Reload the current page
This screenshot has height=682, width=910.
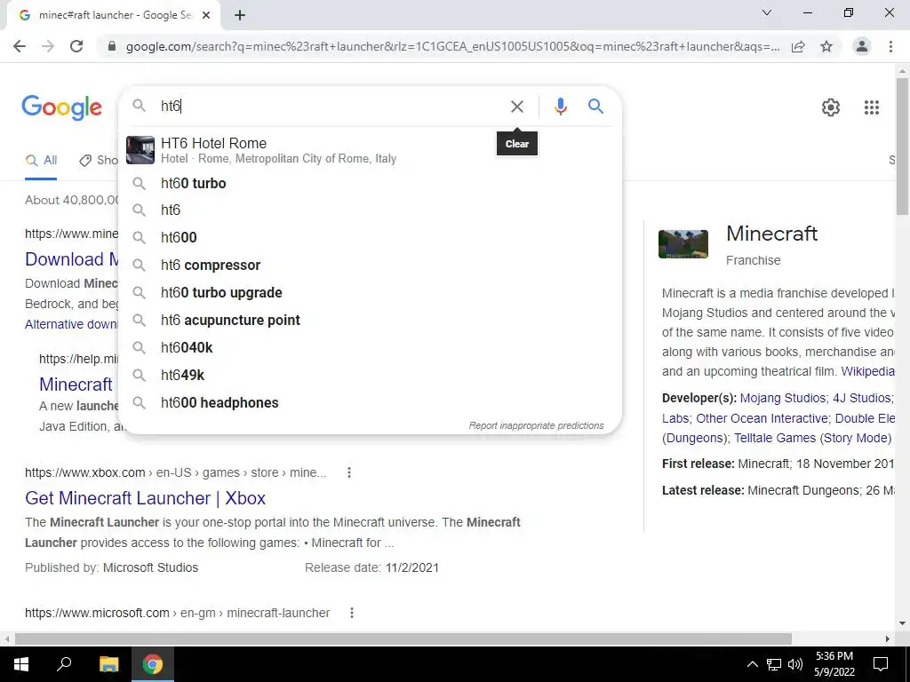tap(76, 46)
